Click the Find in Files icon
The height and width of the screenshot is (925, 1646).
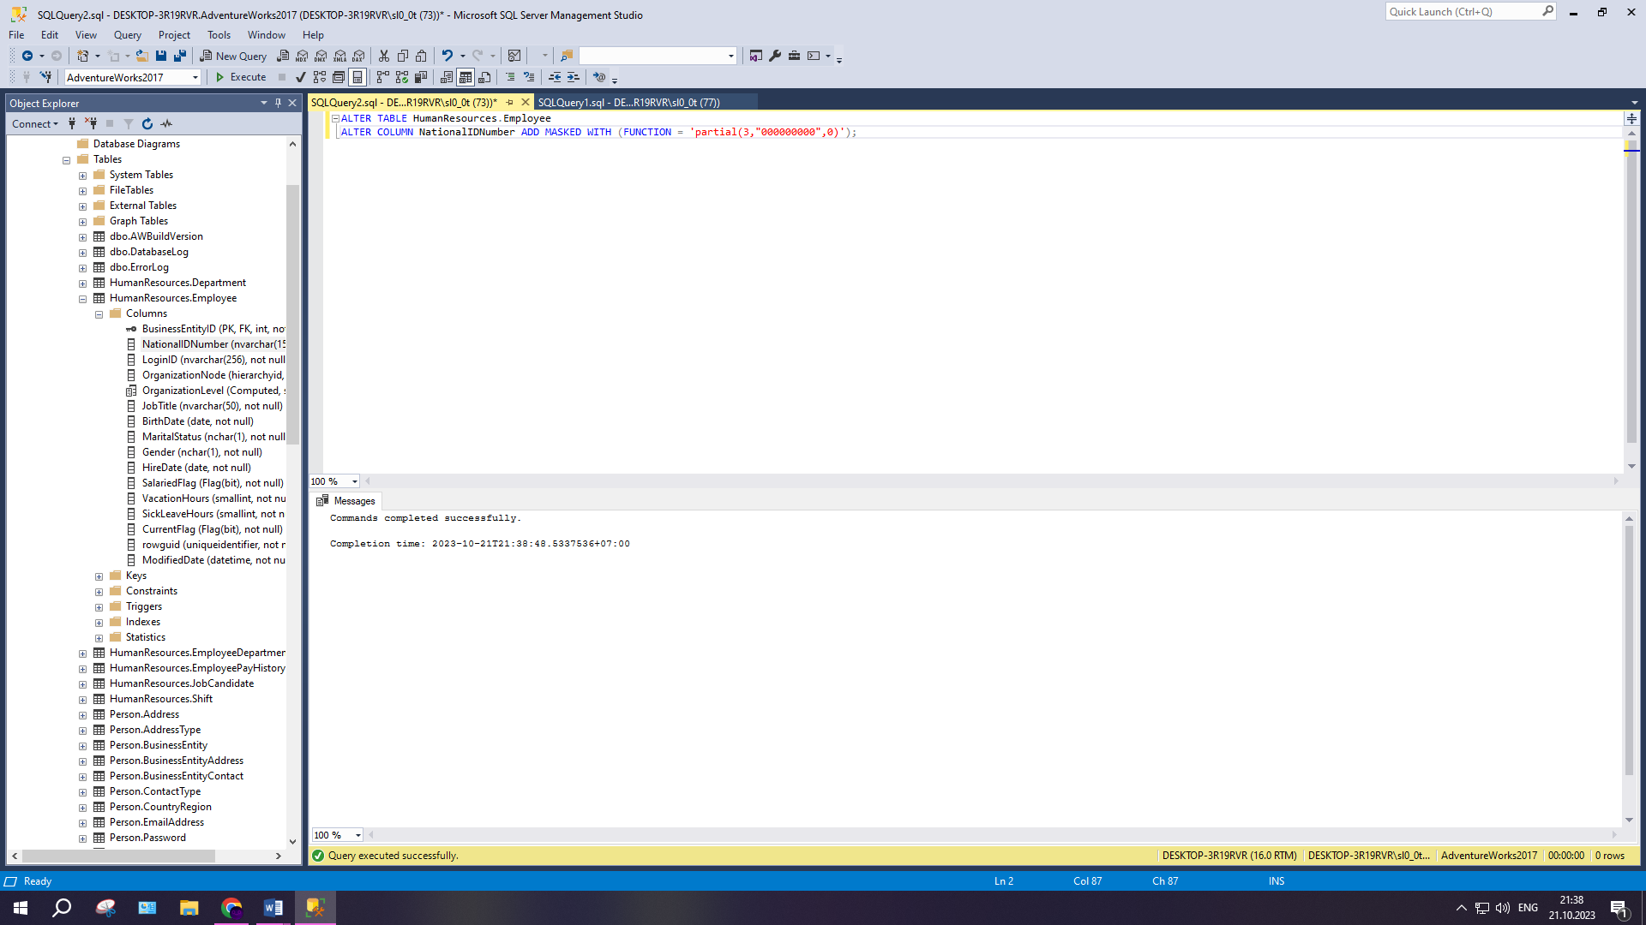[567, 56]
